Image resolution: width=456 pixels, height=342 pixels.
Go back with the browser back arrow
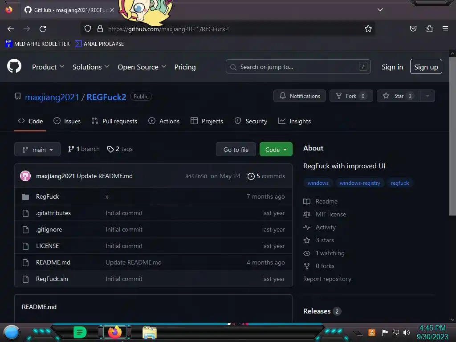tap(11, 29)
